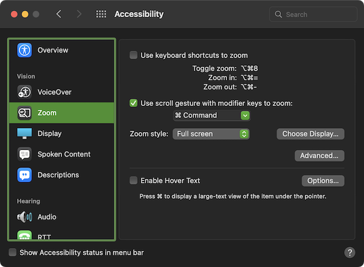Image resolution: width=364 pixels, height=267 pixels.
Task: Click the Choose Display button
Action: pyautogui.click(x=310, y=134)
